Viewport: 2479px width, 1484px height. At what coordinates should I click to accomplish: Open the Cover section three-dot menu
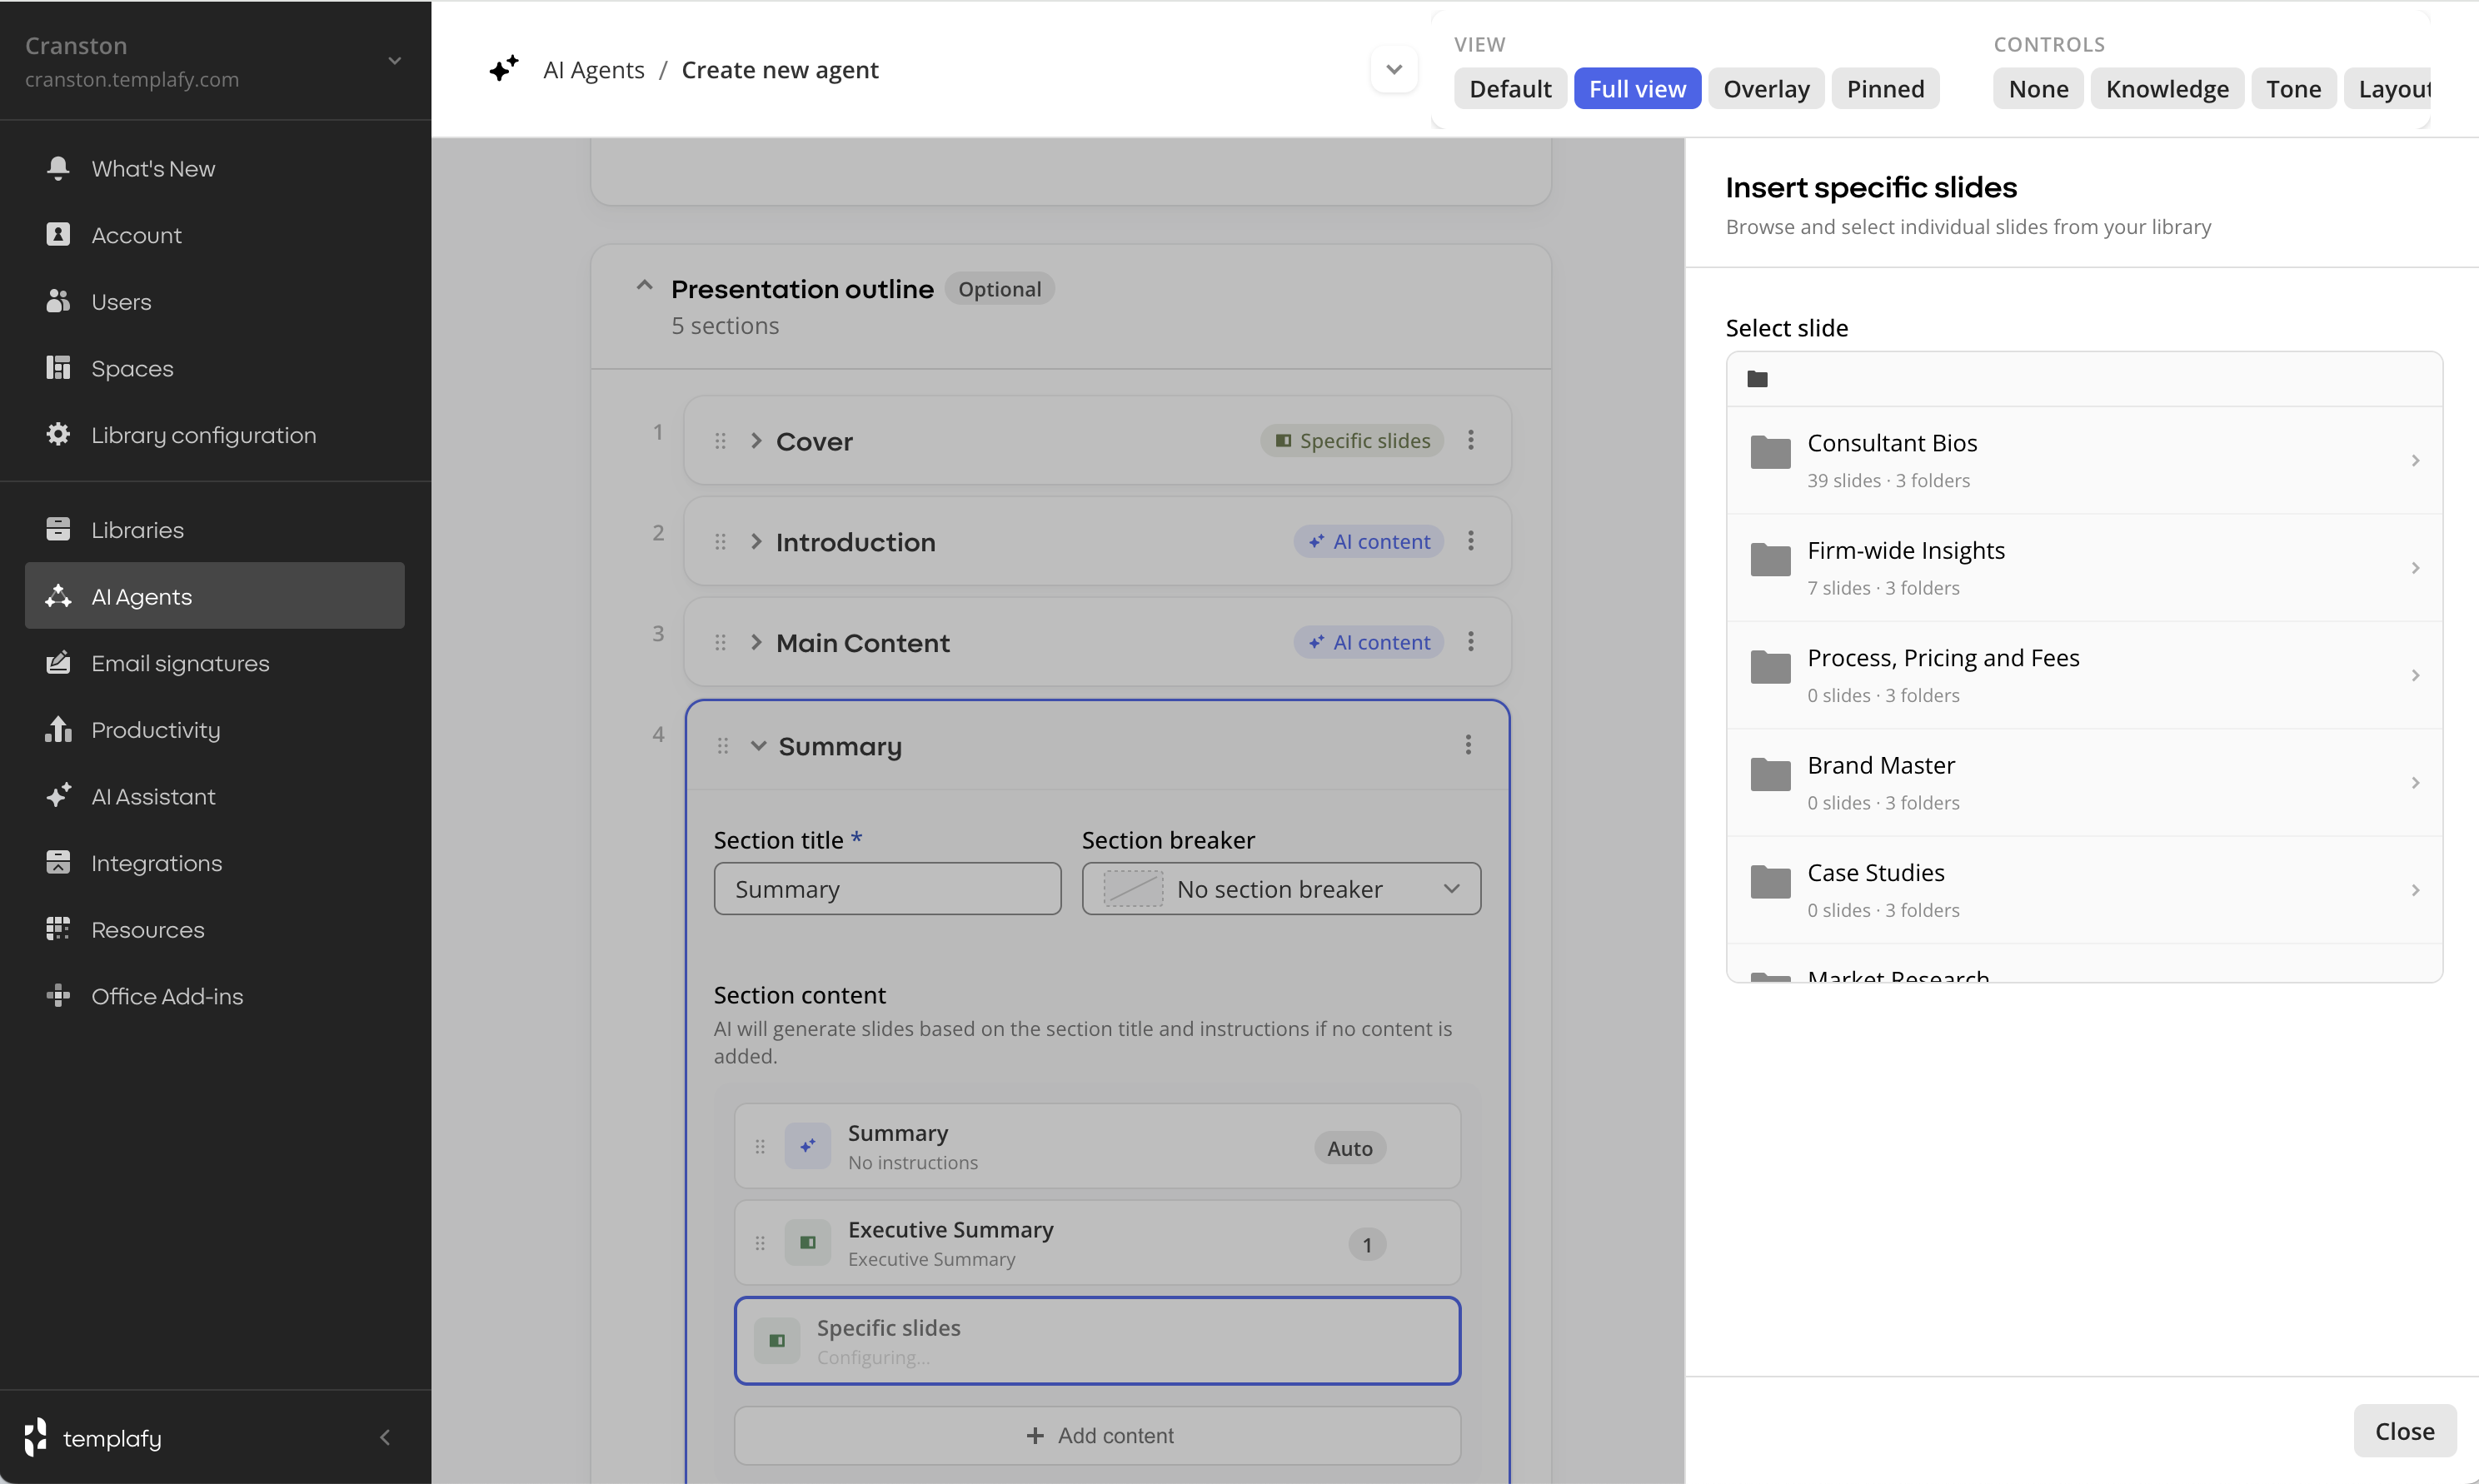coord(1471,440)
